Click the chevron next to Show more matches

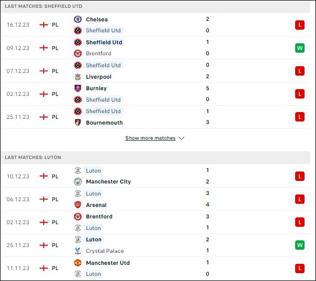(x=181, y=138)
